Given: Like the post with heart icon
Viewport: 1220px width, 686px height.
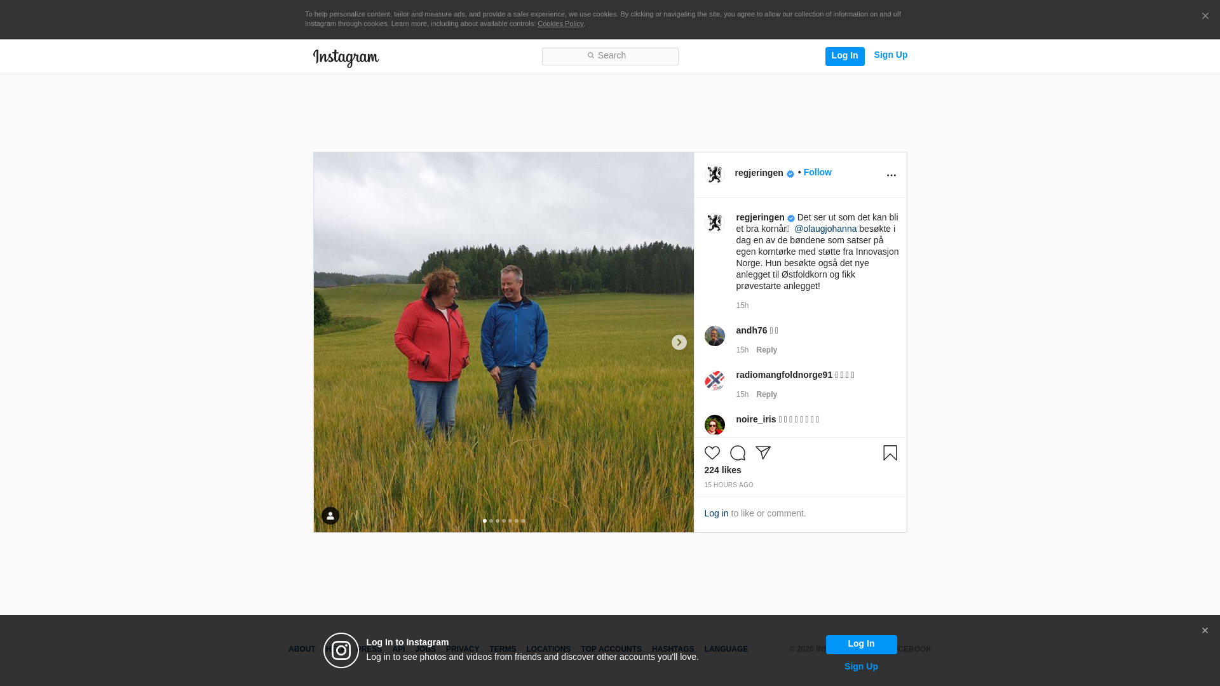Looking at the screenshot, I should [x=712, y=453].
